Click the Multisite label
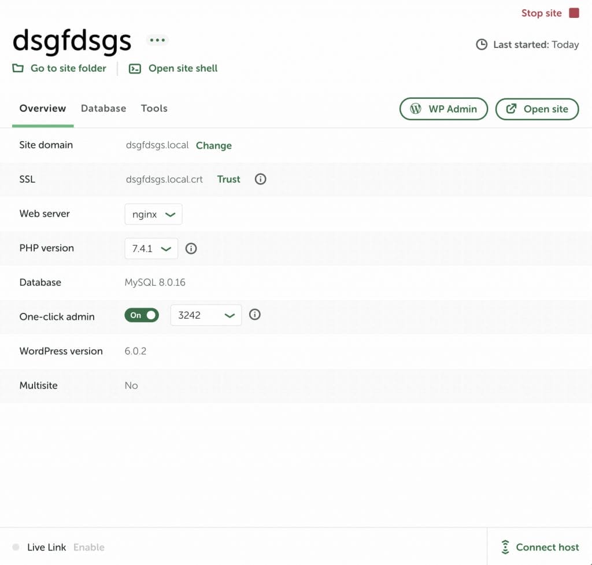Screen dimensions: 592x565 39,386
